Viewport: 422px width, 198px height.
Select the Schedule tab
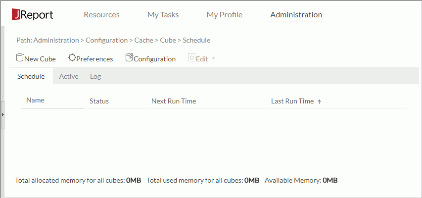click(x=31, y=76)
